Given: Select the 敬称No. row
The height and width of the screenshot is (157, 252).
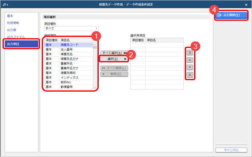Looking at the screenshot, I should point(69,82).
